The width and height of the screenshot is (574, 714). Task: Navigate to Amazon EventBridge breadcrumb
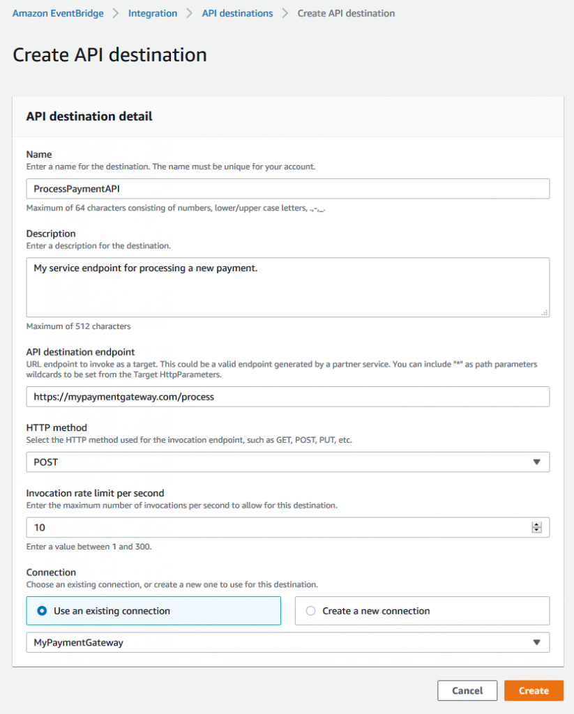pyautogui.click(x=58, y=13)
